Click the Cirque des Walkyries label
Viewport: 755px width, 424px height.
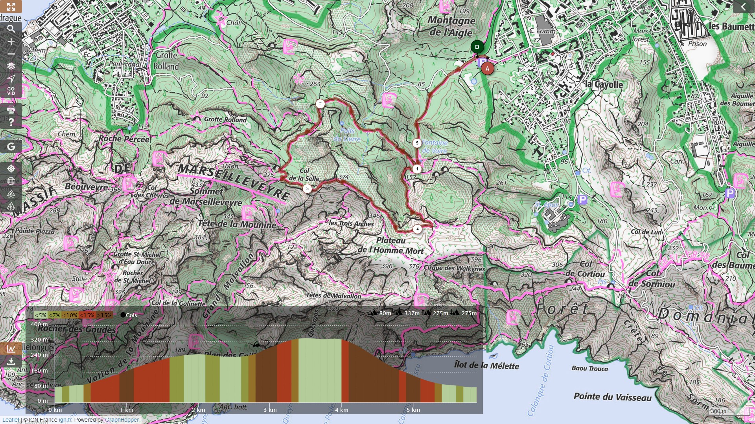454,268
